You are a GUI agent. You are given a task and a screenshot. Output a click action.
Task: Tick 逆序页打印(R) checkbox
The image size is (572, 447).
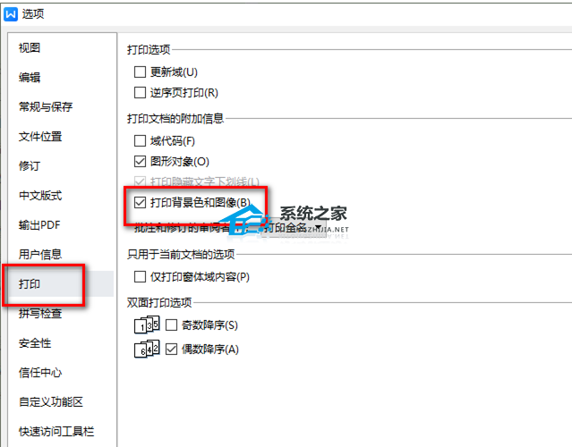click(140, 93)
